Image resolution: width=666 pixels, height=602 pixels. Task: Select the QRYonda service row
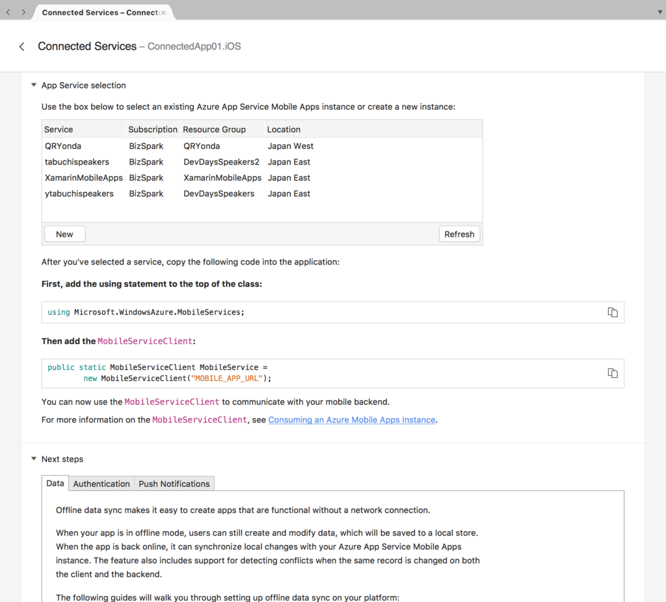pos(262,146)
